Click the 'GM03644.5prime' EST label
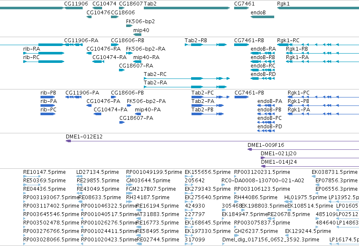The height and width of the screenshot is (246, 359). (148, 181)
